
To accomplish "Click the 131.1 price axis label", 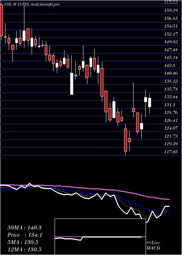I will pyautogui.click(x=170, y=105).
